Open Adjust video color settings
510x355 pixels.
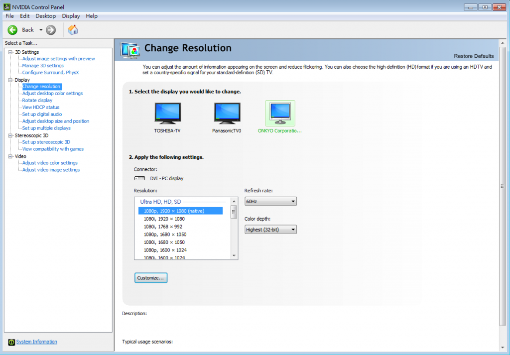pyautogui.click(x=50, y=163)
